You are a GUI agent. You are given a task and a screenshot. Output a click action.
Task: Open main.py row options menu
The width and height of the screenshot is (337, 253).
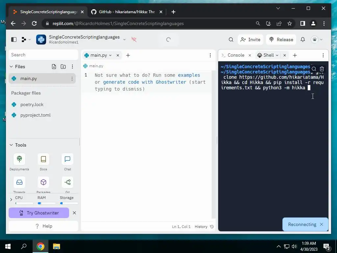click(72, 79)
